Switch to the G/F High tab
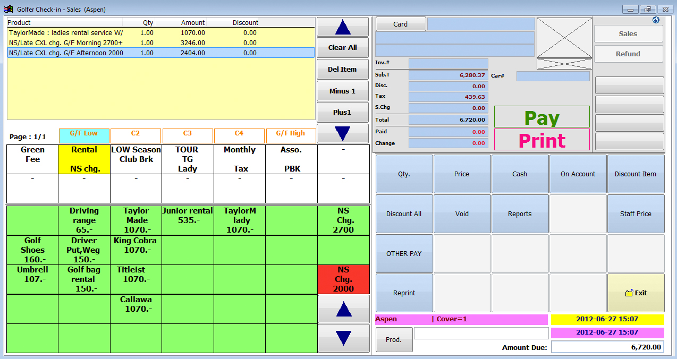This screenshot has width=677, height=359. (x=291, y=134)
